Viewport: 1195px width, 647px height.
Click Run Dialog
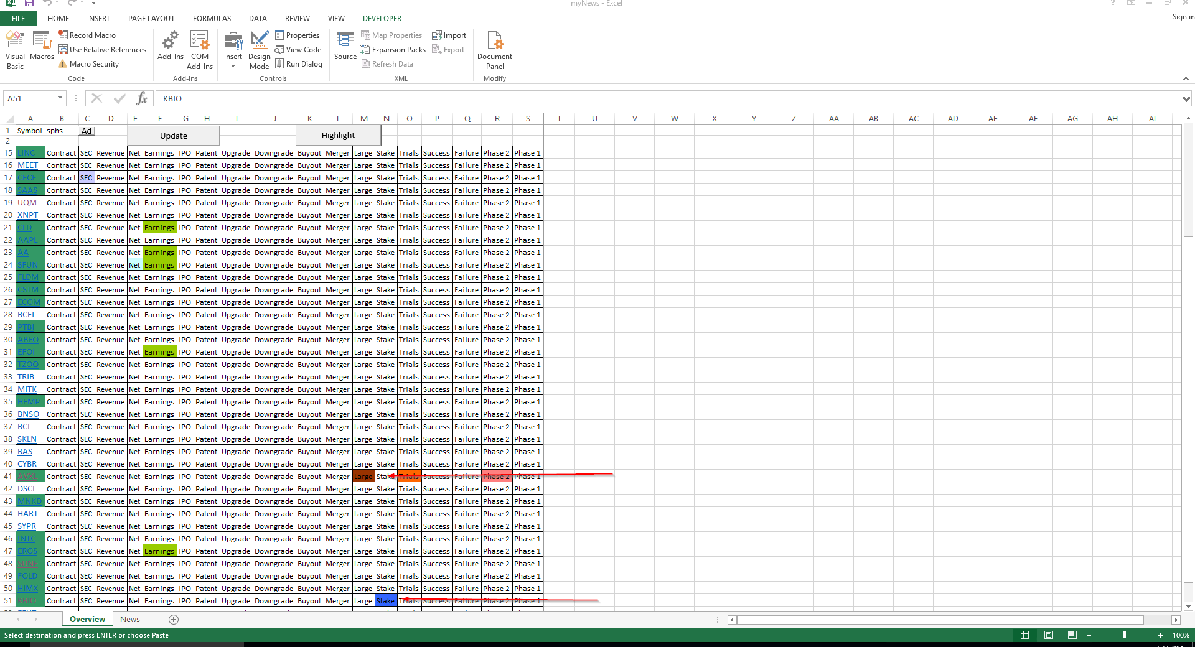point(299,64)
